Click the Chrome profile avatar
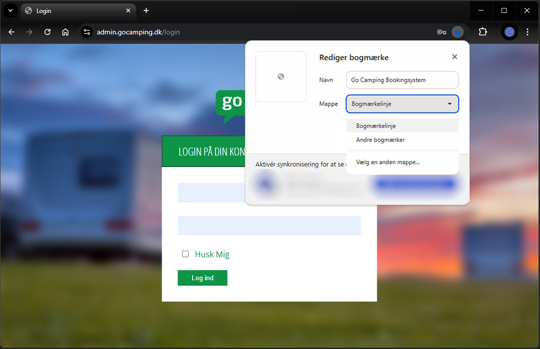This screenshot has width=540, height=349. (509, 32)
